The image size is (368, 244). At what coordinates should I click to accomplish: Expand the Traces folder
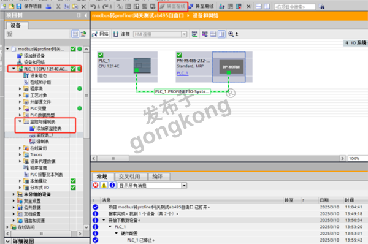(20, 154)
